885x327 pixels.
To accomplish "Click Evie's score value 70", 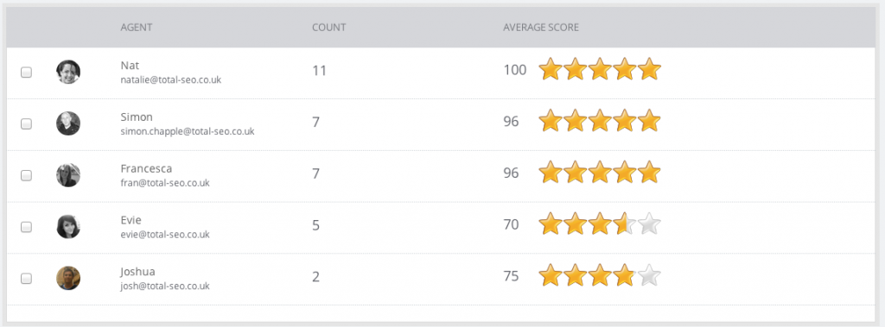I will pos(511,225).
